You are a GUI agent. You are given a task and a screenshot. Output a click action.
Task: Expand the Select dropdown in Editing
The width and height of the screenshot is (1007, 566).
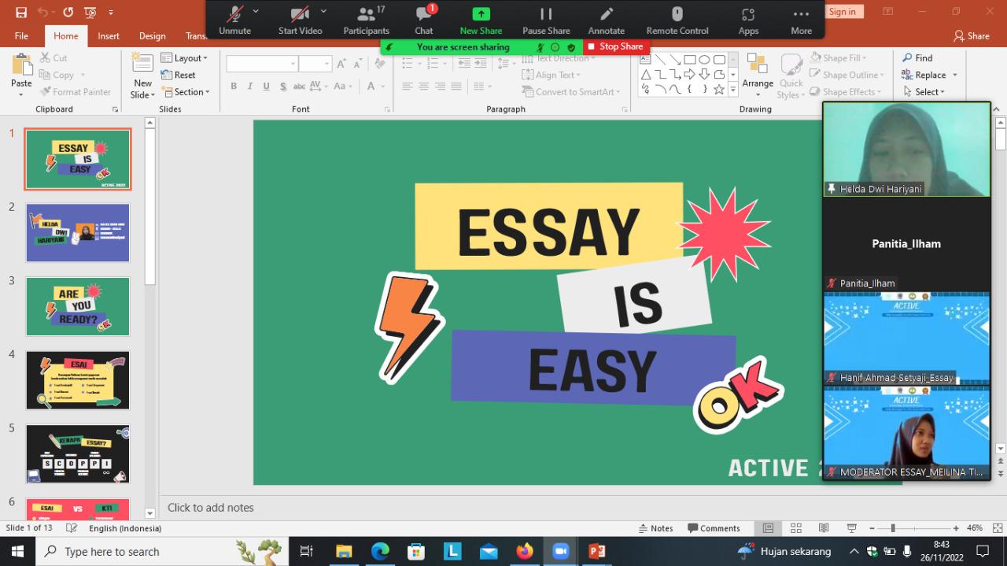pyautogui.click(x=929, y=92)
